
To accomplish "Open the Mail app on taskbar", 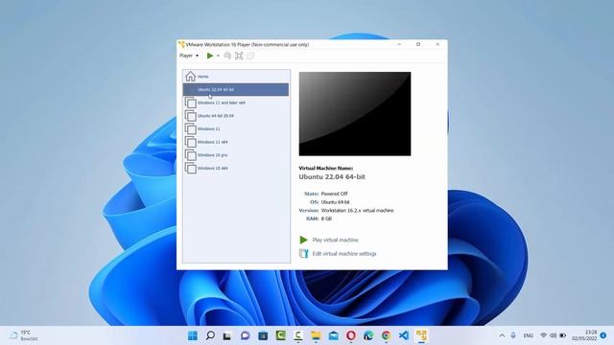I will point(333,335).
